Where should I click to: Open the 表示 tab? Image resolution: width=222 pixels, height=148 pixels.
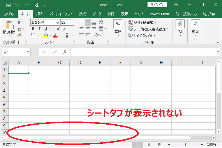[125, 14]
